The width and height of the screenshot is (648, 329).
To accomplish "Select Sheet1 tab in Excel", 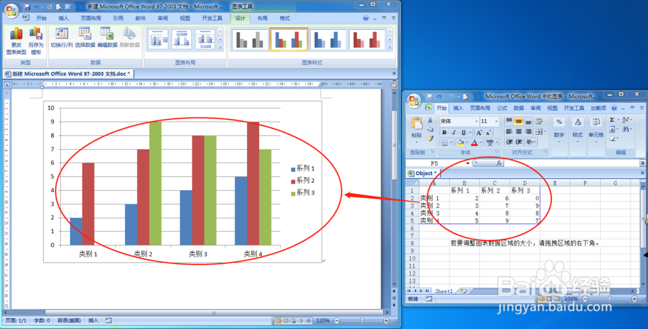I will 445,291.
